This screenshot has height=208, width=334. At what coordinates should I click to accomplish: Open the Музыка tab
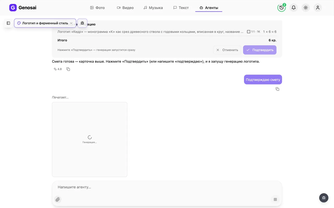(x=153, y=8)
